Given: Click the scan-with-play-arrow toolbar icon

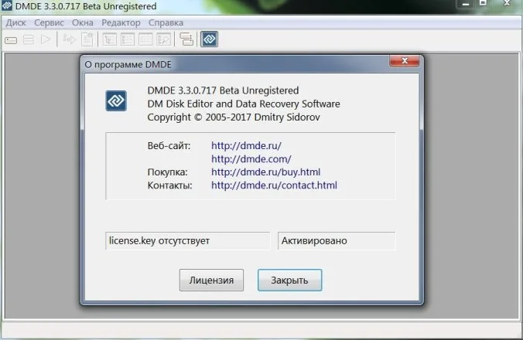Looking at the screenshot, I should 70,39.
